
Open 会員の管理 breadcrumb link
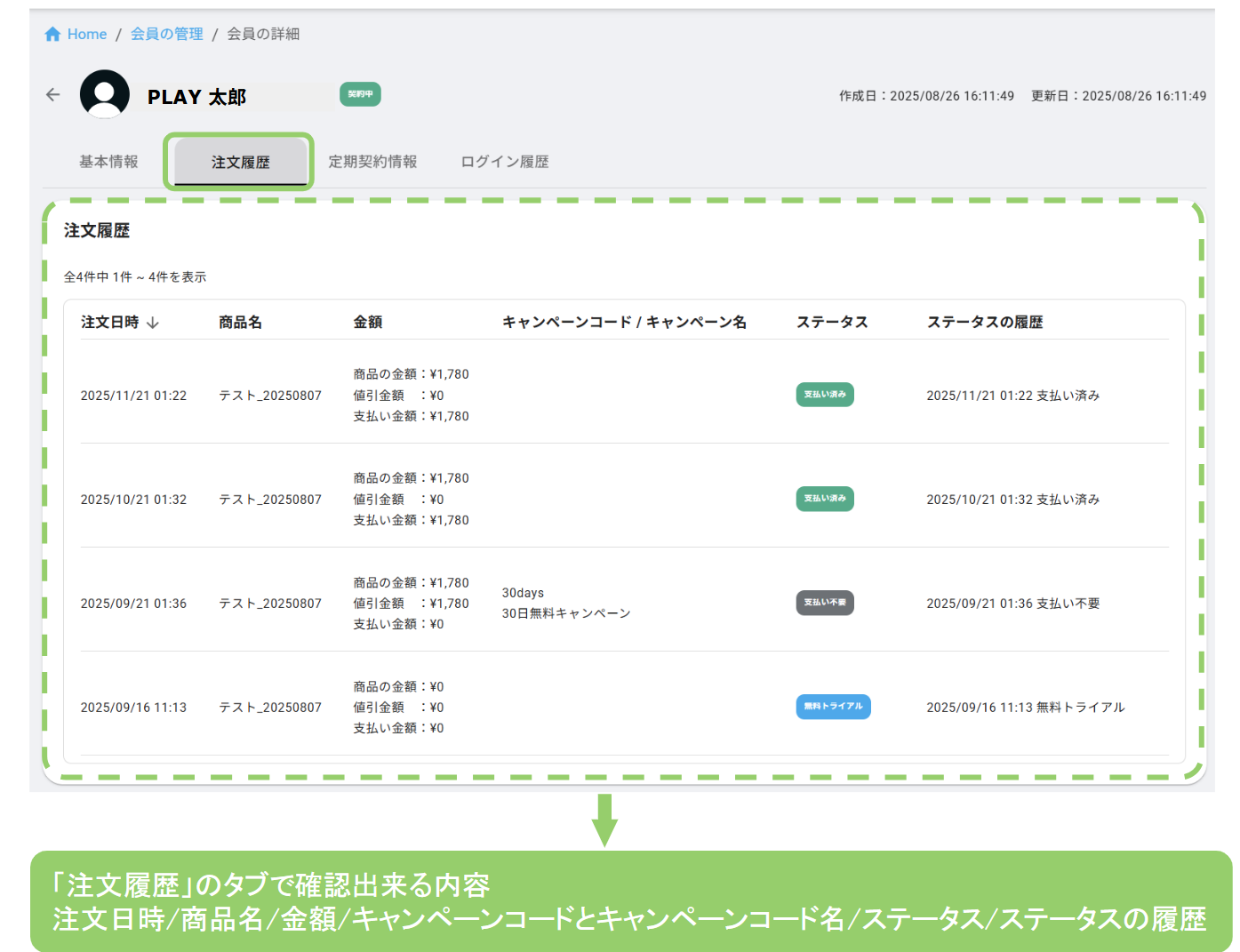pos(166,34)
